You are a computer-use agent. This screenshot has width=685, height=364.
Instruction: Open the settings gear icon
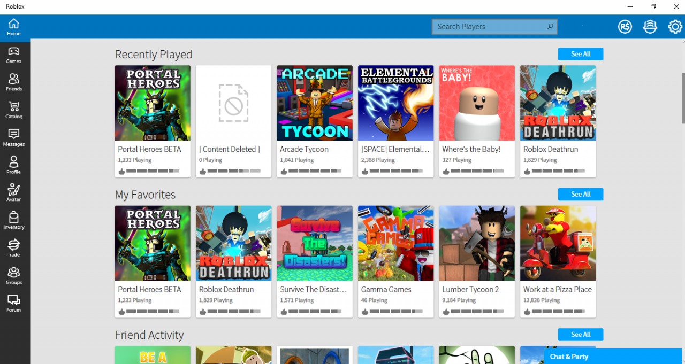(675, 27)
